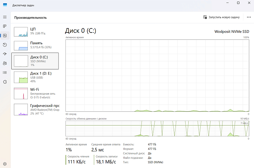Click the 'Запустить новую задачу' button

pos(221,17)
